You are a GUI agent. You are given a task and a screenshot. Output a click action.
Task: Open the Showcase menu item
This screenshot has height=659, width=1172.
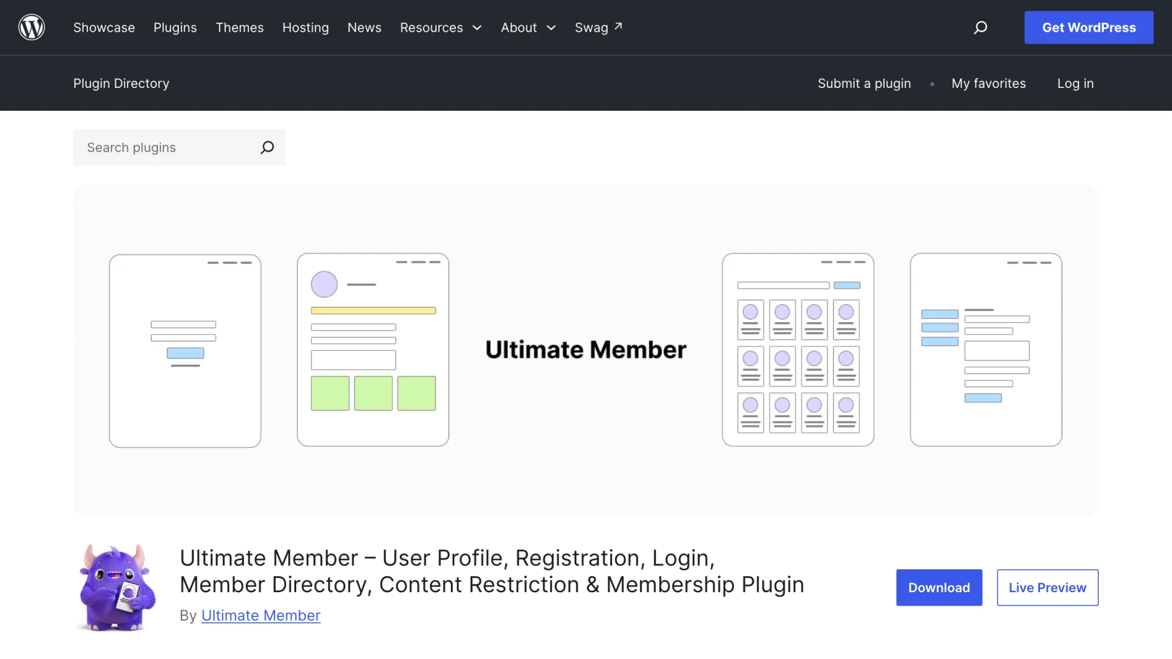(104, 27)
